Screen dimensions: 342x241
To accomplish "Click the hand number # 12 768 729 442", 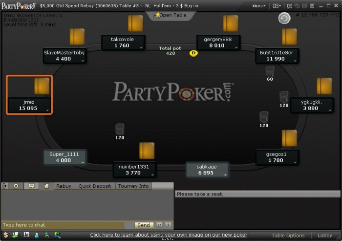I will [x=318, y=15].
